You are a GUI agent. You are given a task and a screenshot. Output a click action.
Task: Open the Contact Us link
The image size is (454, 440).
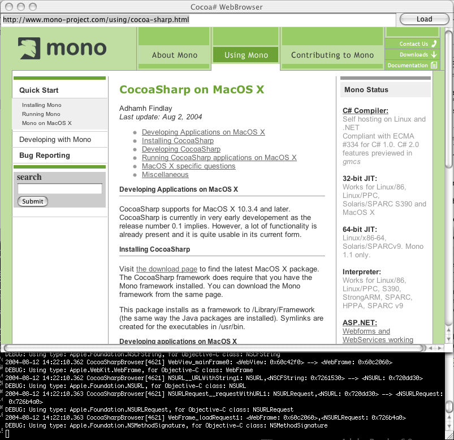413,44
